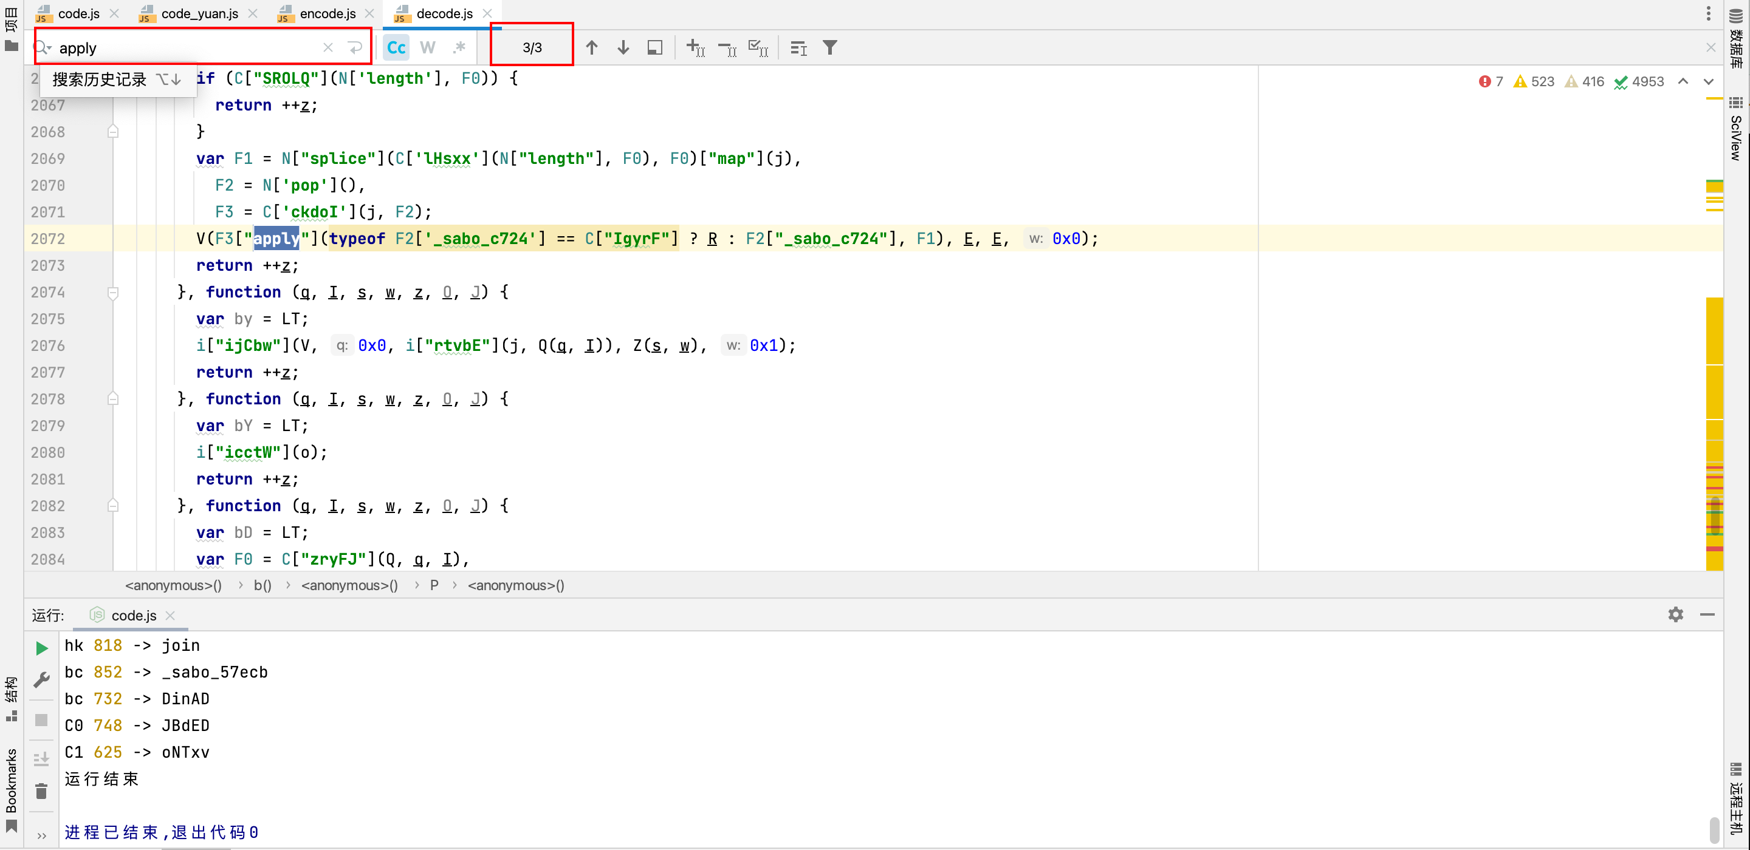Image resolution: width=1750 pixels, height=850 pixels.
Task: Open search history dropdown magnifier
Action: point(43,47)
